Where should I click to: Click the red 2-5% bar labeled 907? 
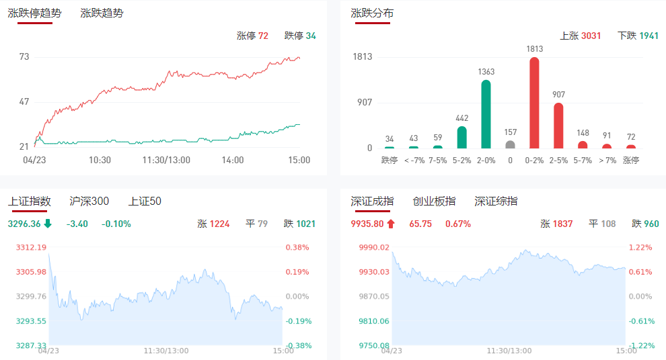[x=558, y=126]
